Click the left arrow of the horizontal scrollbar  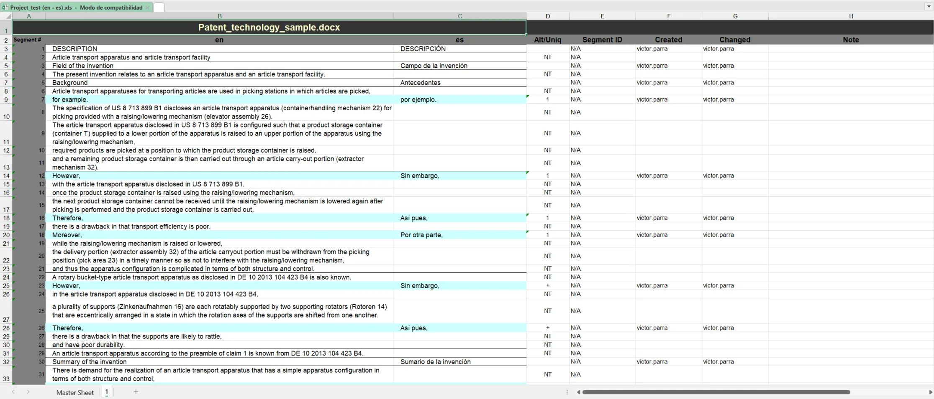coord(579,392)
